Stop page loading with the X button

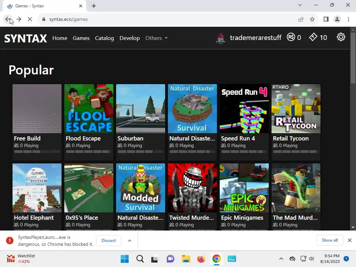pyautogui.click(x=30, y=19)
